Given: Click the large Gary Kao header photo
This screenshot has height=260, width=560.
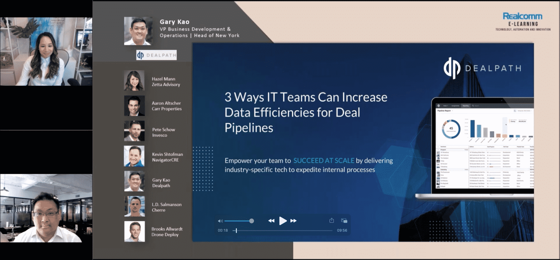Looking at the screenshot, I should [x=138, y=31].
